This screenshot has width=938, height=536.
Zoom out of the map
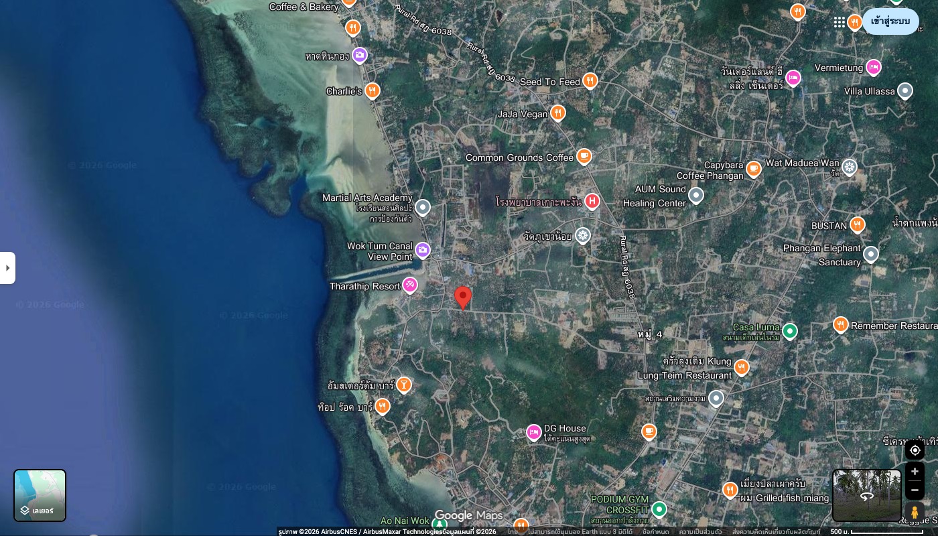(915, 490)
